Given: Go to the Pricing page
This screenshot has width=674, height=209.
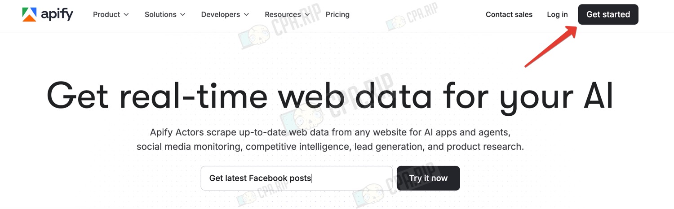Looking at the screenshot, I should click(x=337, y=14).
